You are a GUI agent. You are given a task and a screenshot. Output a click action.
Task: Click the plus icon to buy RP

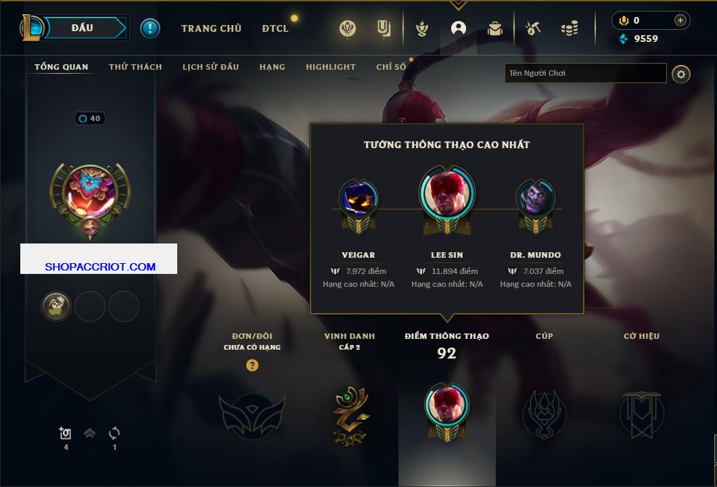(x=680, y=20)
